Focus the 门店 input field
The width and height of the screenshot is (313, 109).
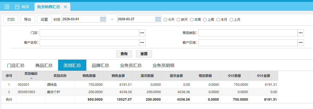89,33
